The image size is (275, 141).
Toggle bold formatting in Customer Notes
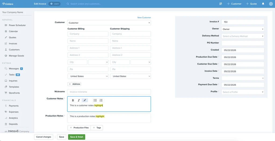coord(73,100)
